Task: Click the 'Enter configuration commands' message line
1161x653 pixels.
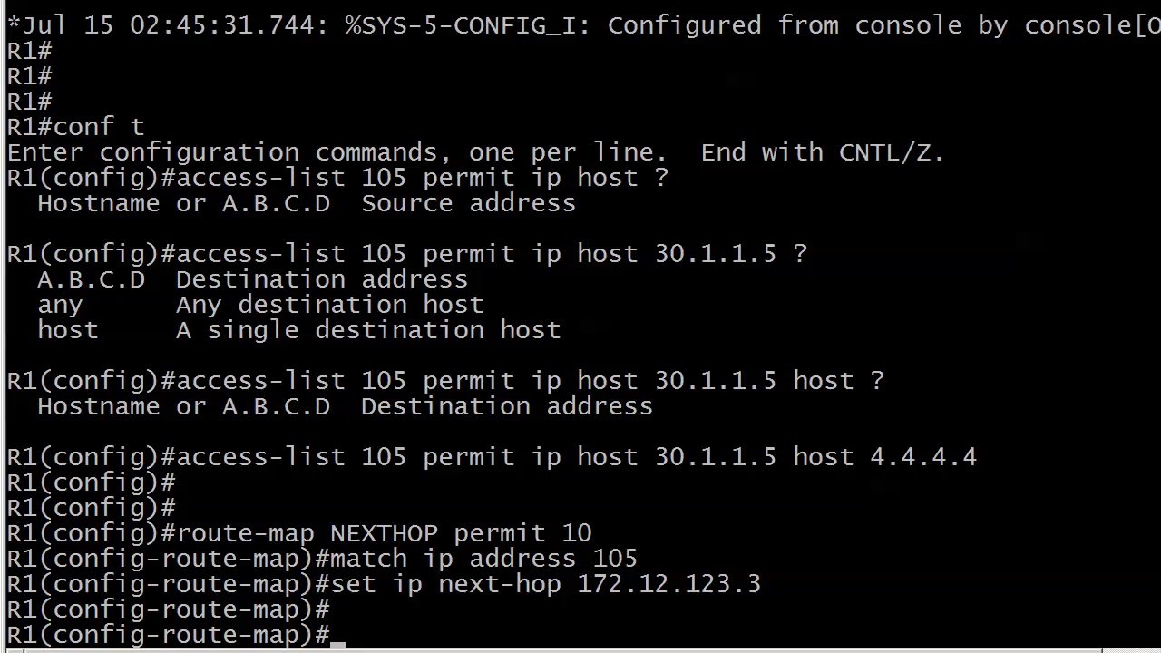Action: 475,152
